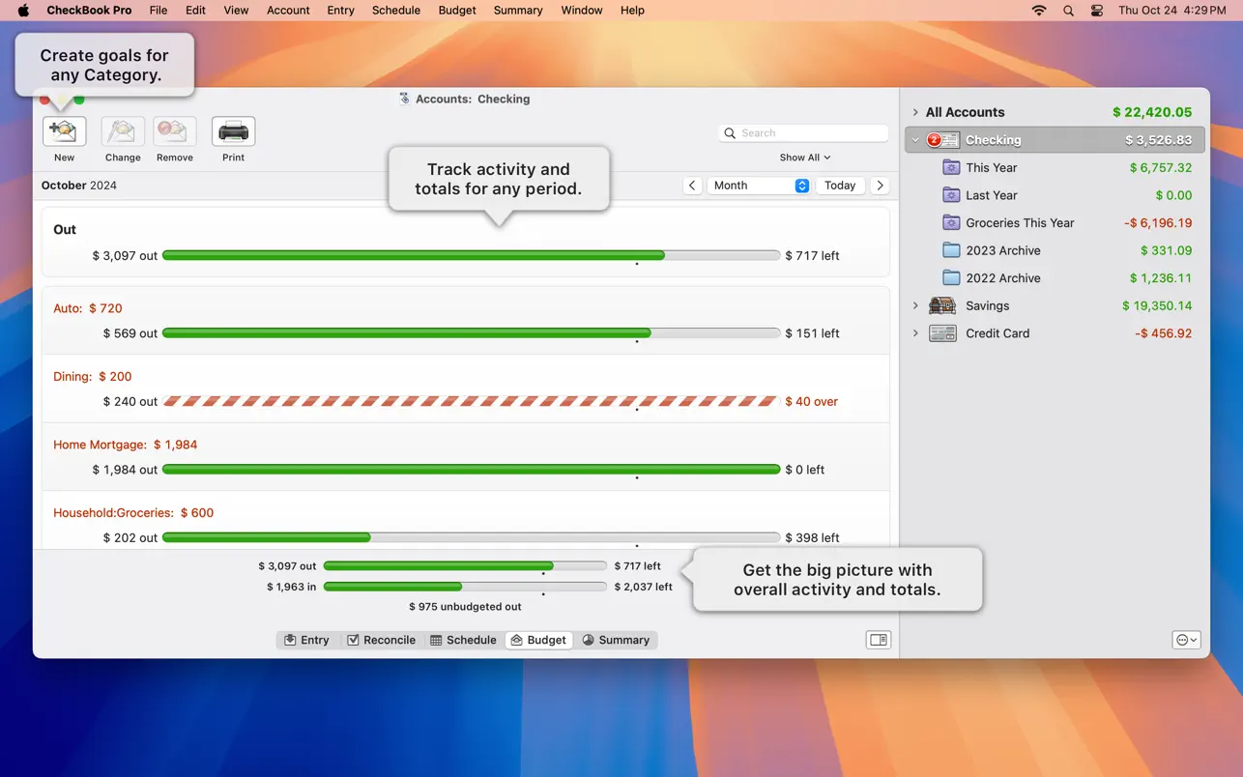
Task: Select the 'Dining: $ 200' category label
Action: click(93, 377)
